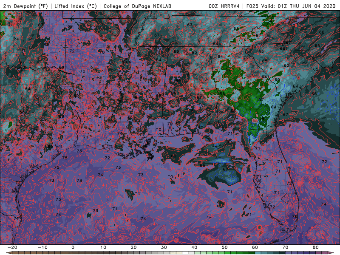Click the 39 dewpoint value on the map
The image size is (340, 255).
click(x=105, y=93)
